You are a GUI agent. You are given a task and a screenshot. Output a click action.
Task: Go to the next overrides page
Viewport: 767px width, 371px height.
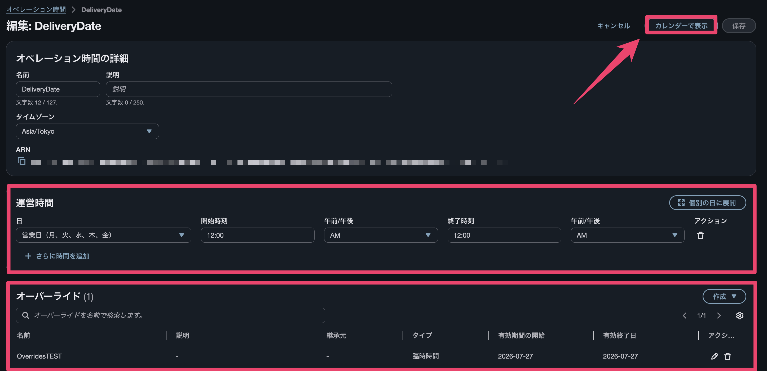pos(719,315)
